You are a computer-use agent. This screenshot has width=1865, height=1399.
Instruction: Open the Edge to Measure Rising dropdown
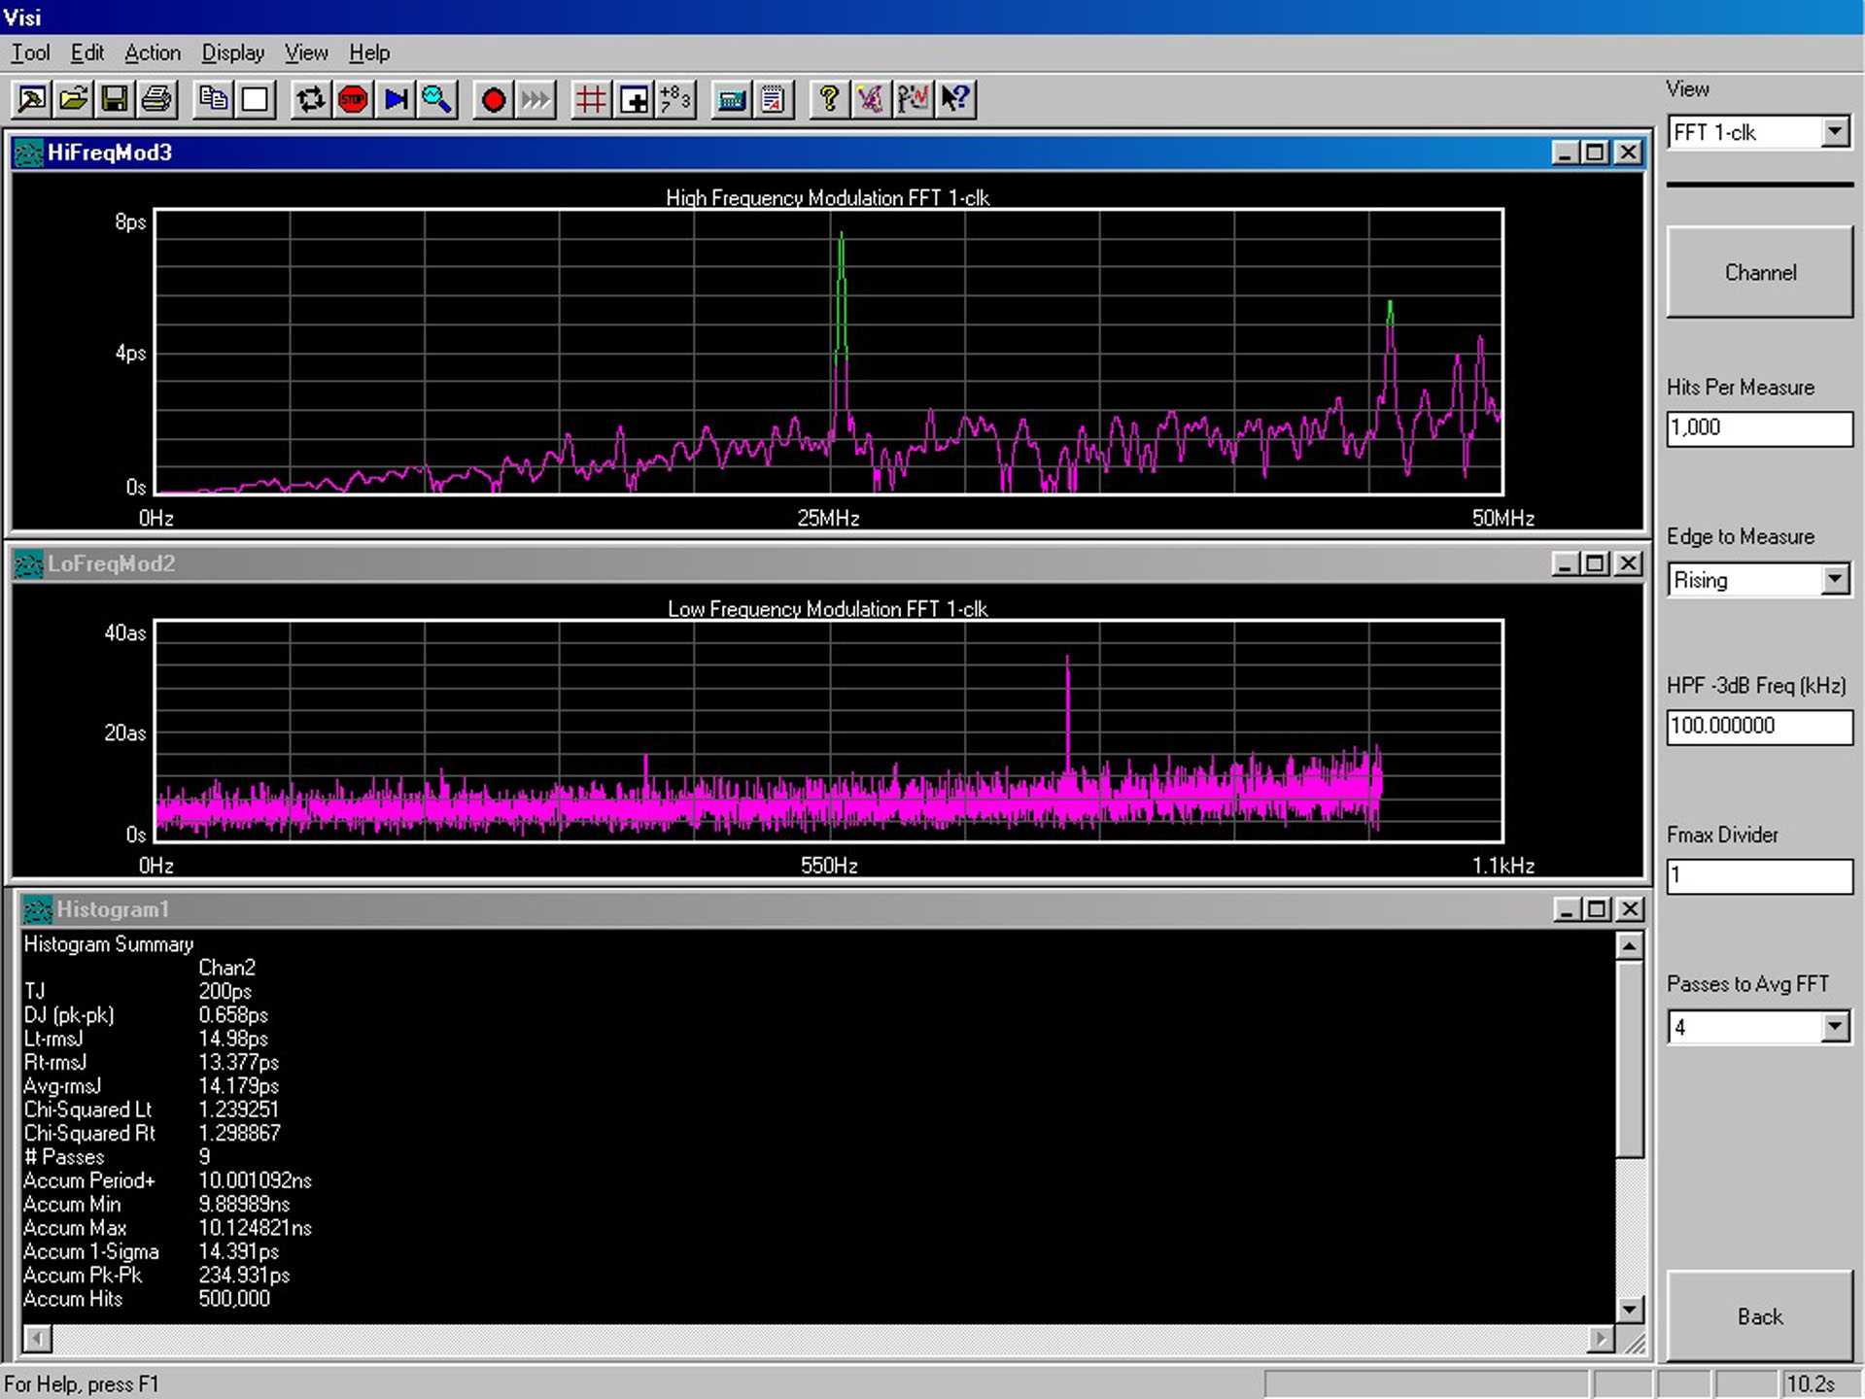click(1835, 580)
